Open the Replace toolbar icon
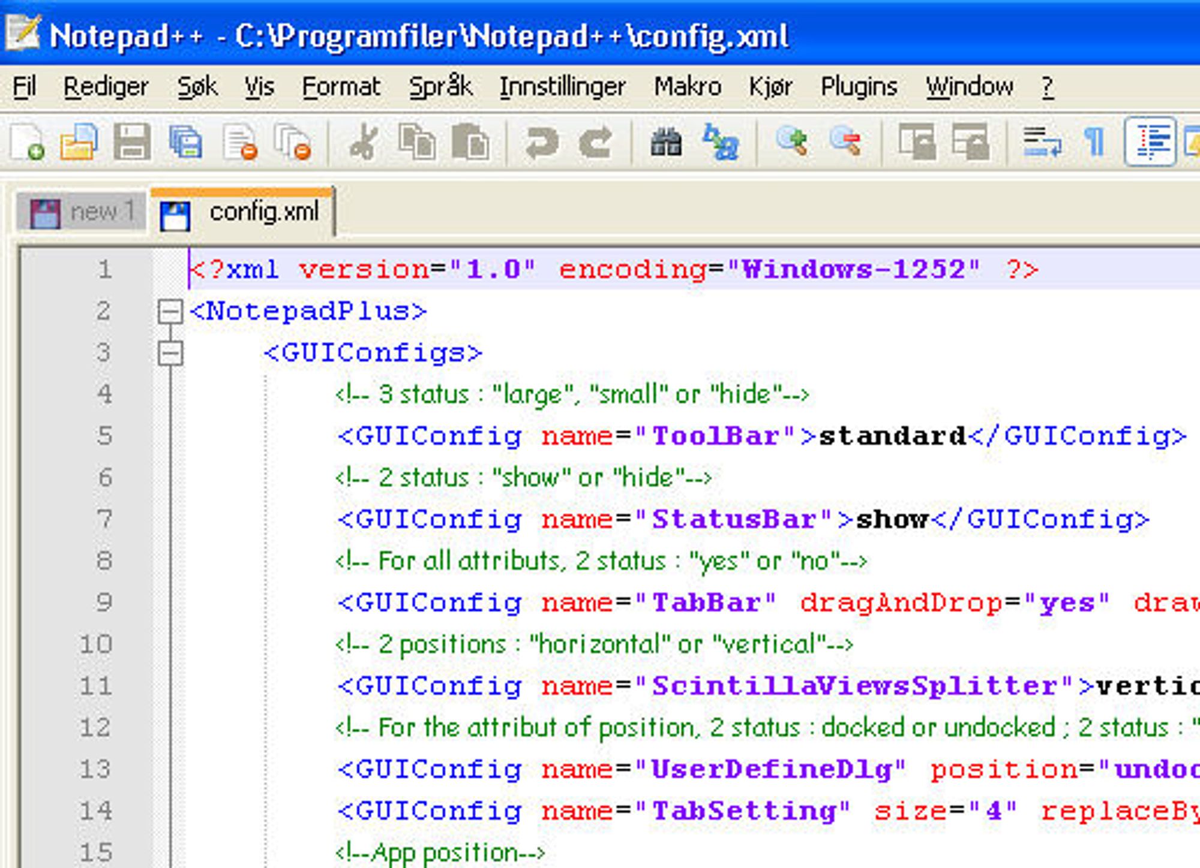This screenshot has width=1200, height=868. tap(720, 141)
